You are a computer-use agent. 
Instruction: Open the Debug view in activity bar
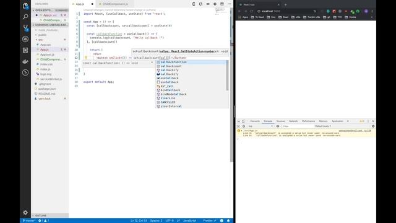(x=25, y=39)
